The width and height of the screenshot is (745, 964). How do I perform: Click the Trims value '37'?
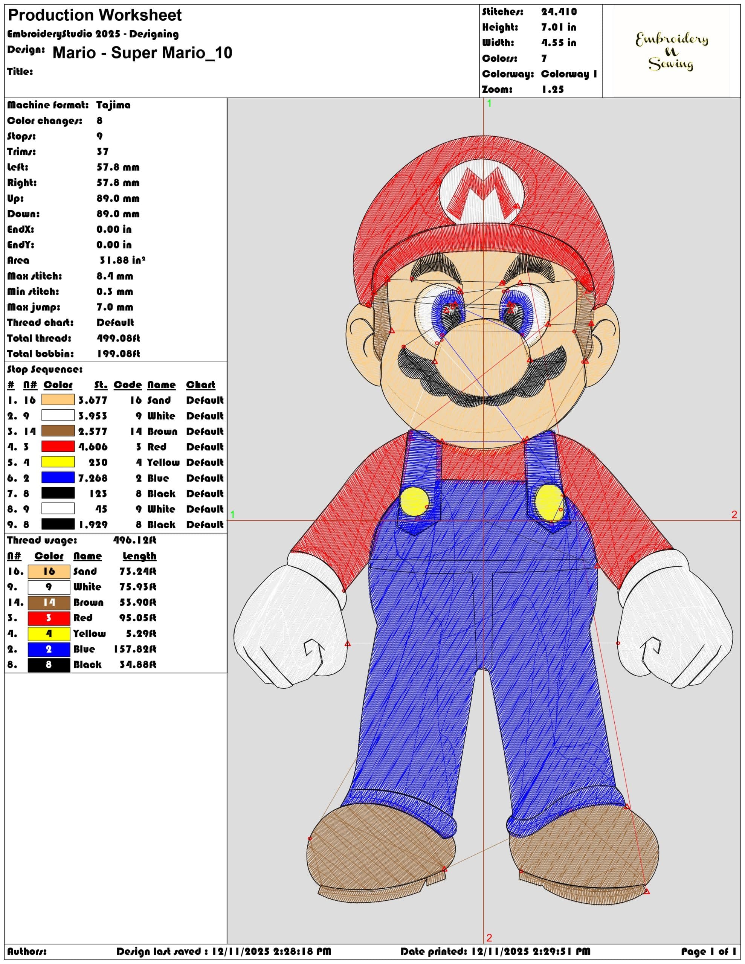tap(102, 152)
